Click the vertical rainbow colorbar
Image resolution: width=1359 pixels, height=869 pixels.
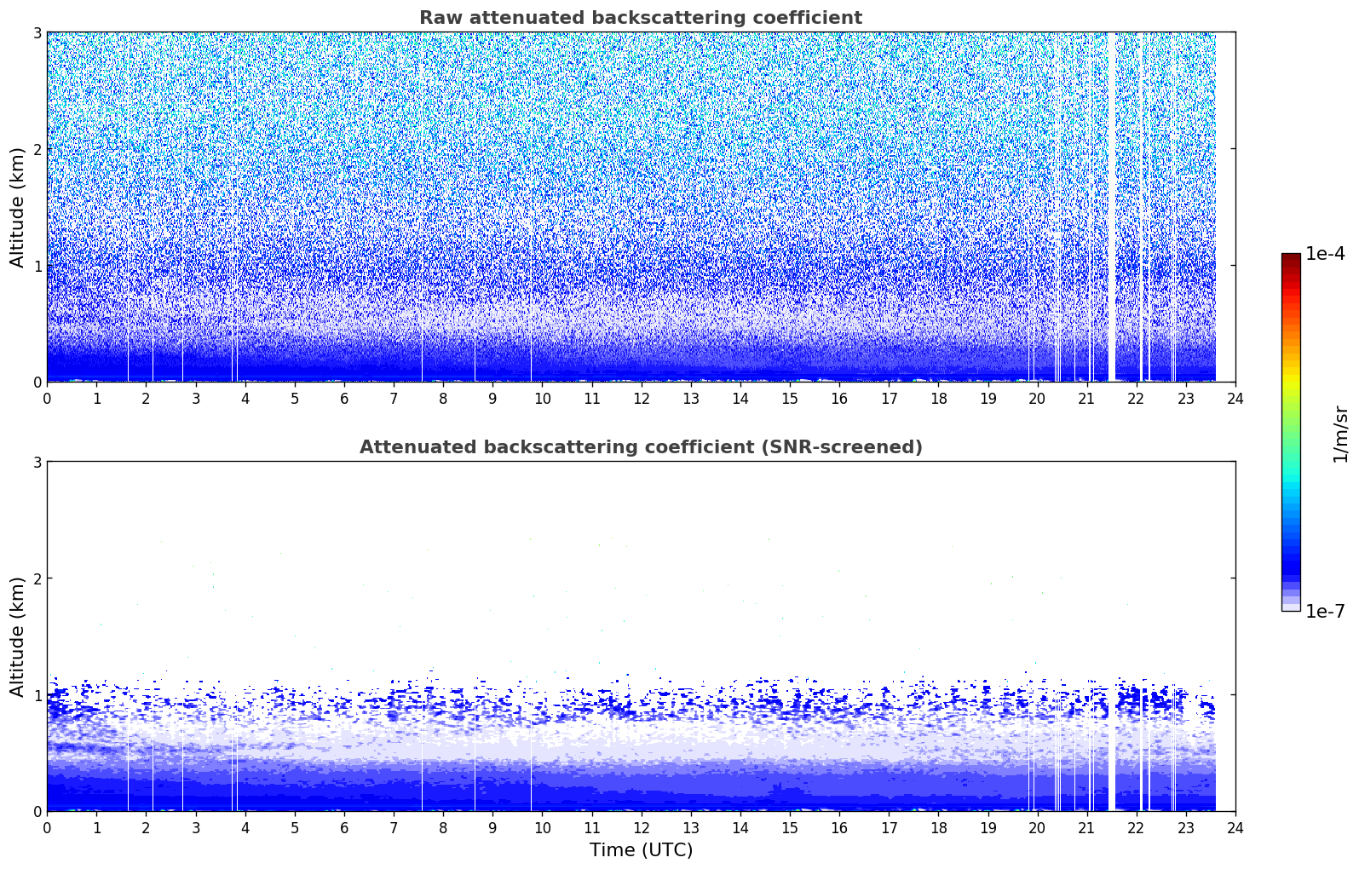pyautogui.click(x=1291, y=432)
